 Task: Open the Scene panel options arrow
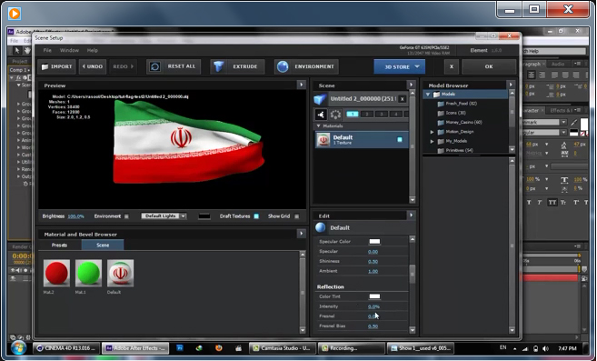pyautogui.click(x=411, y=85)
